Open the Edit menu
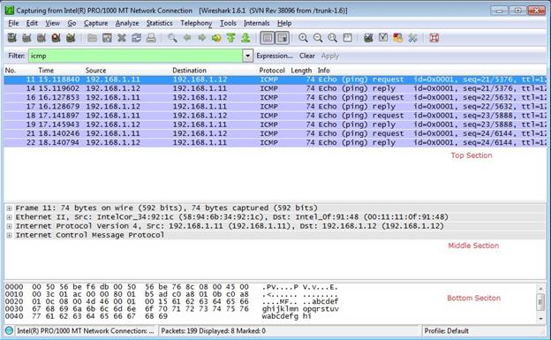The image size is (551, 340). pos(32,23)
